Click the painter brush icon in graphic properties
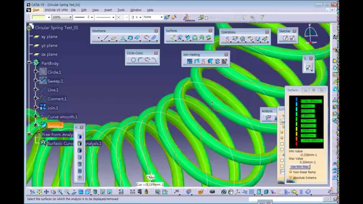 click(x=167, y=17)
